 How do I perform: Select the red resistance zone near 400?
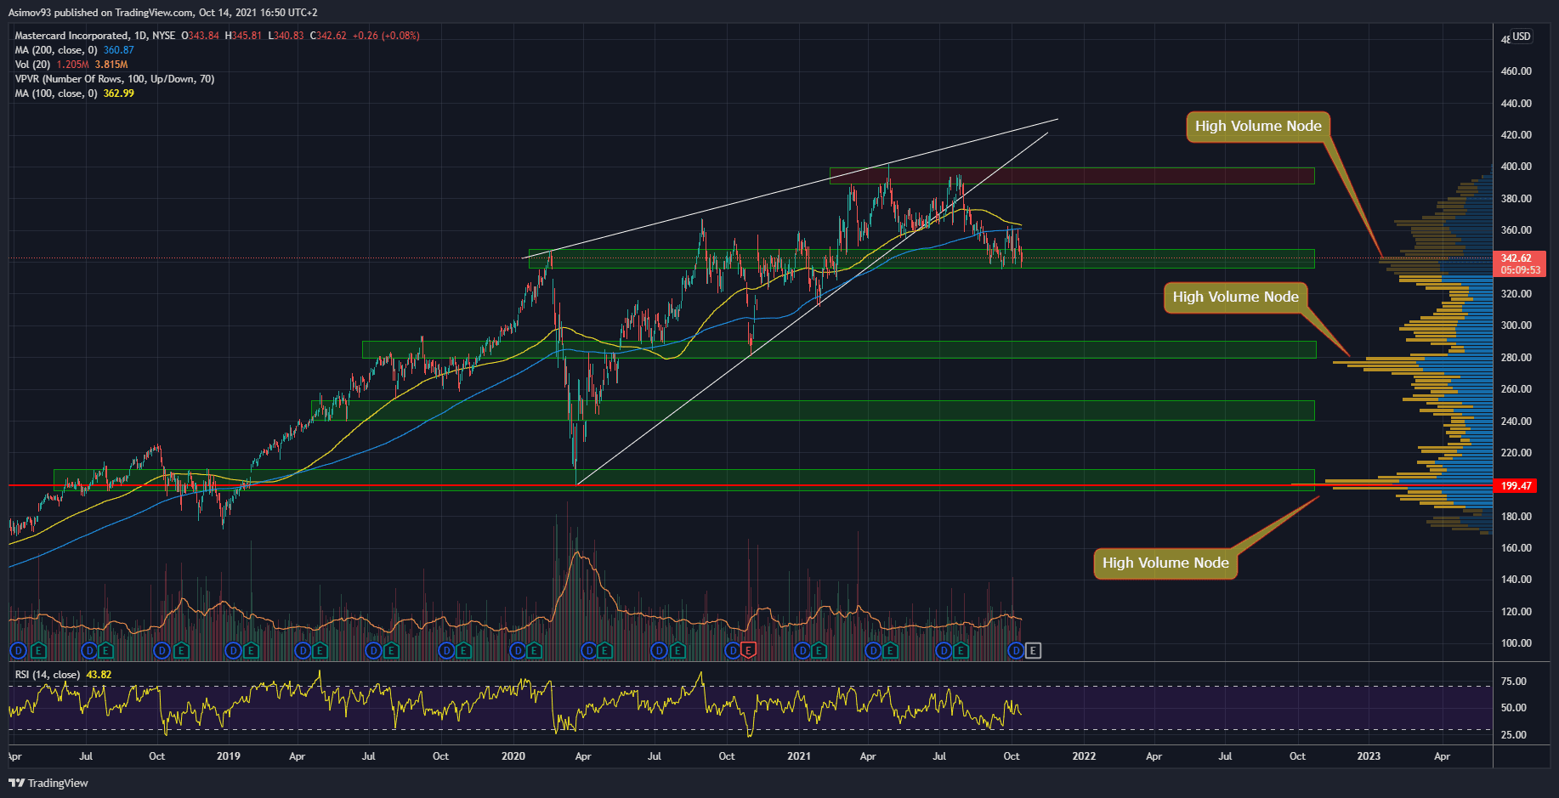pos(1071,176)
